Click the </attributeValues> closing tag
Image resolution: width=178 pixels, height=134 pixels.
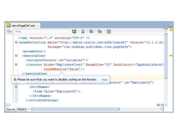[42, 100]
